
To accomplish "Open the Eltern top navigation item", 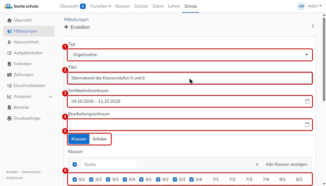I will [x=158, y=6].
